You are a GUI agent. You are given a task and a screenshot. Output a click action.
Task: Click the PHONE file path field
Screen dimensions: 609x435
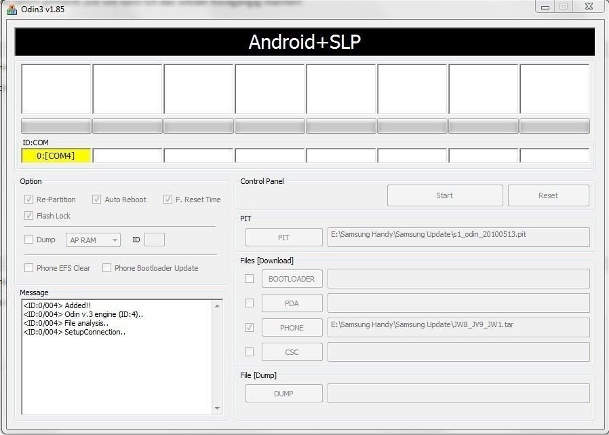(x=458, y=327)
